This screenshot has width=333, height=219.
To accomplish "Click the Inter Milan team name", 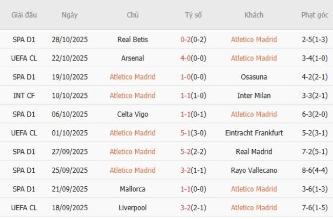I will [x=254, y=95].
